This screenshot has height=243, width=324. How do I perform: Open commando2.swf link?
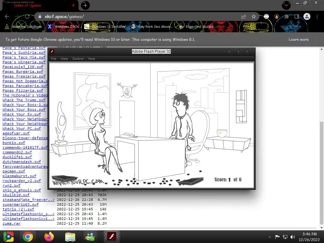pyautogui.click(x=17, y=152)
